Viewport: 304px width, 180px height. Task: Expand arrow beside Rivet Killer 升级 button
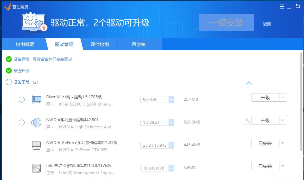click(x=283, y=97)
